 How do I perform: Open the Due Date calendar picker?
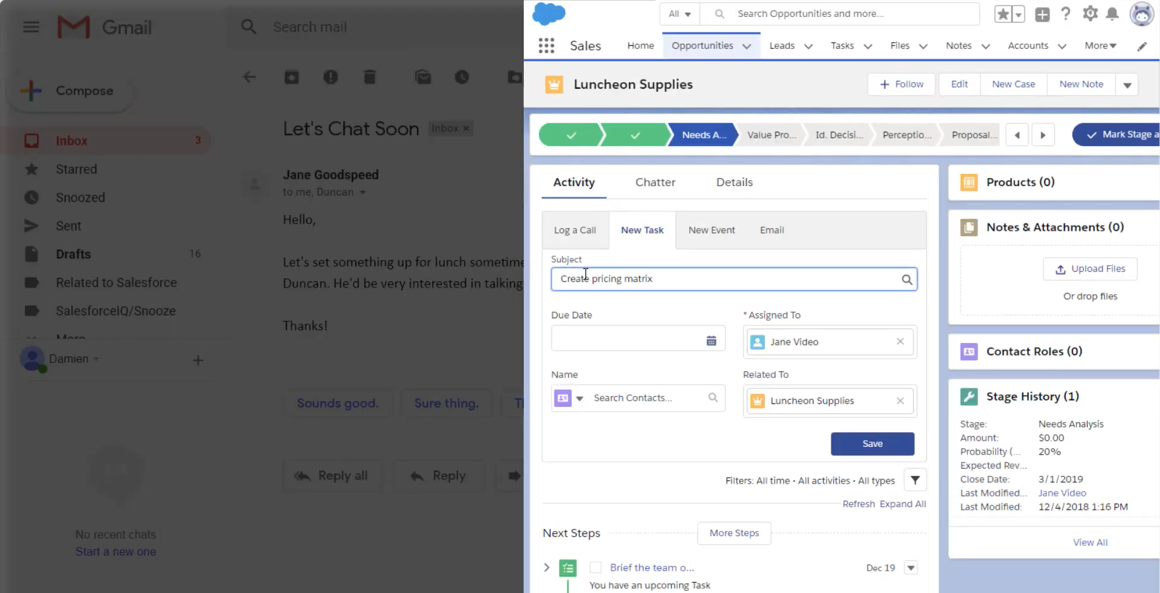pos(711,341)
